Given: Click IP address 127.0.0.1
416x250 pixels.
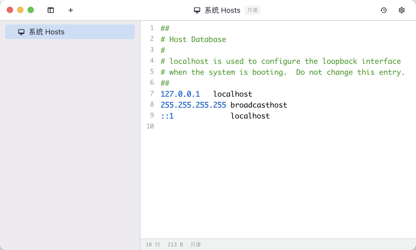Looking at the screenshot, I should click(x=180, y=94).
